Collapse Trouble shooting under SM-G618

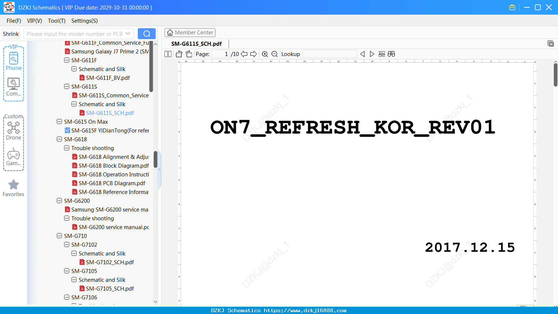(x=67, y=148)
